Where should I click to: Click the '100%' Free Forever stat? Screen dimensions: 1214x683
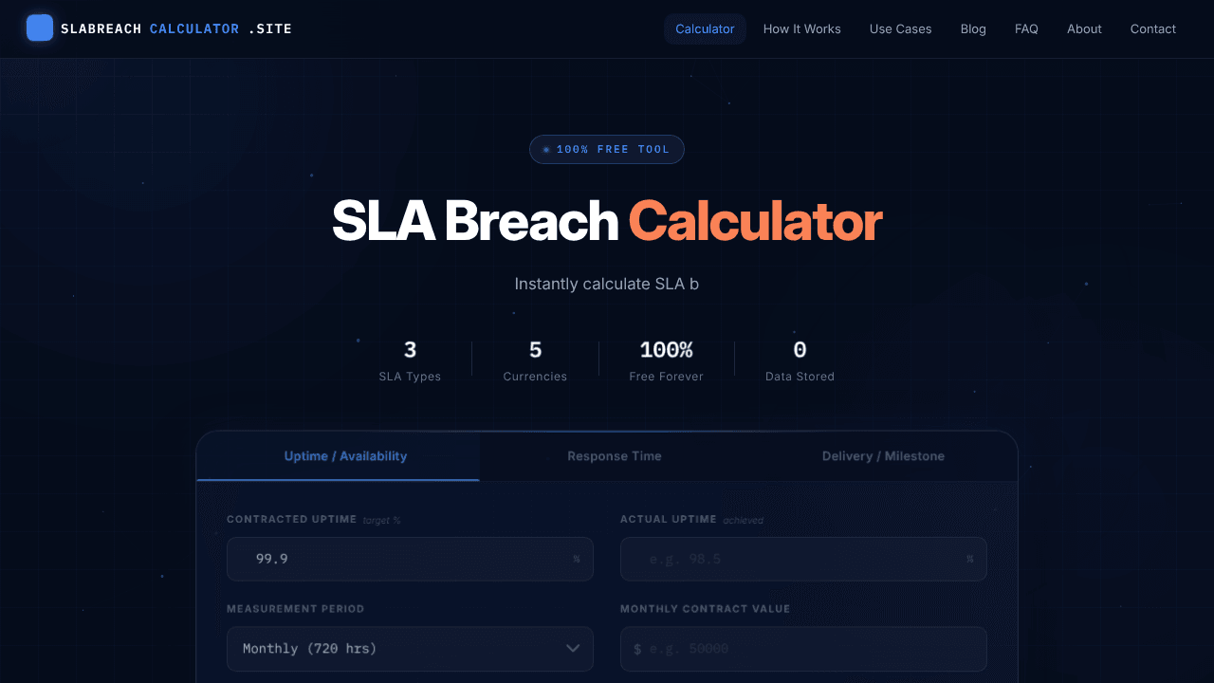(x=667, y=360)
